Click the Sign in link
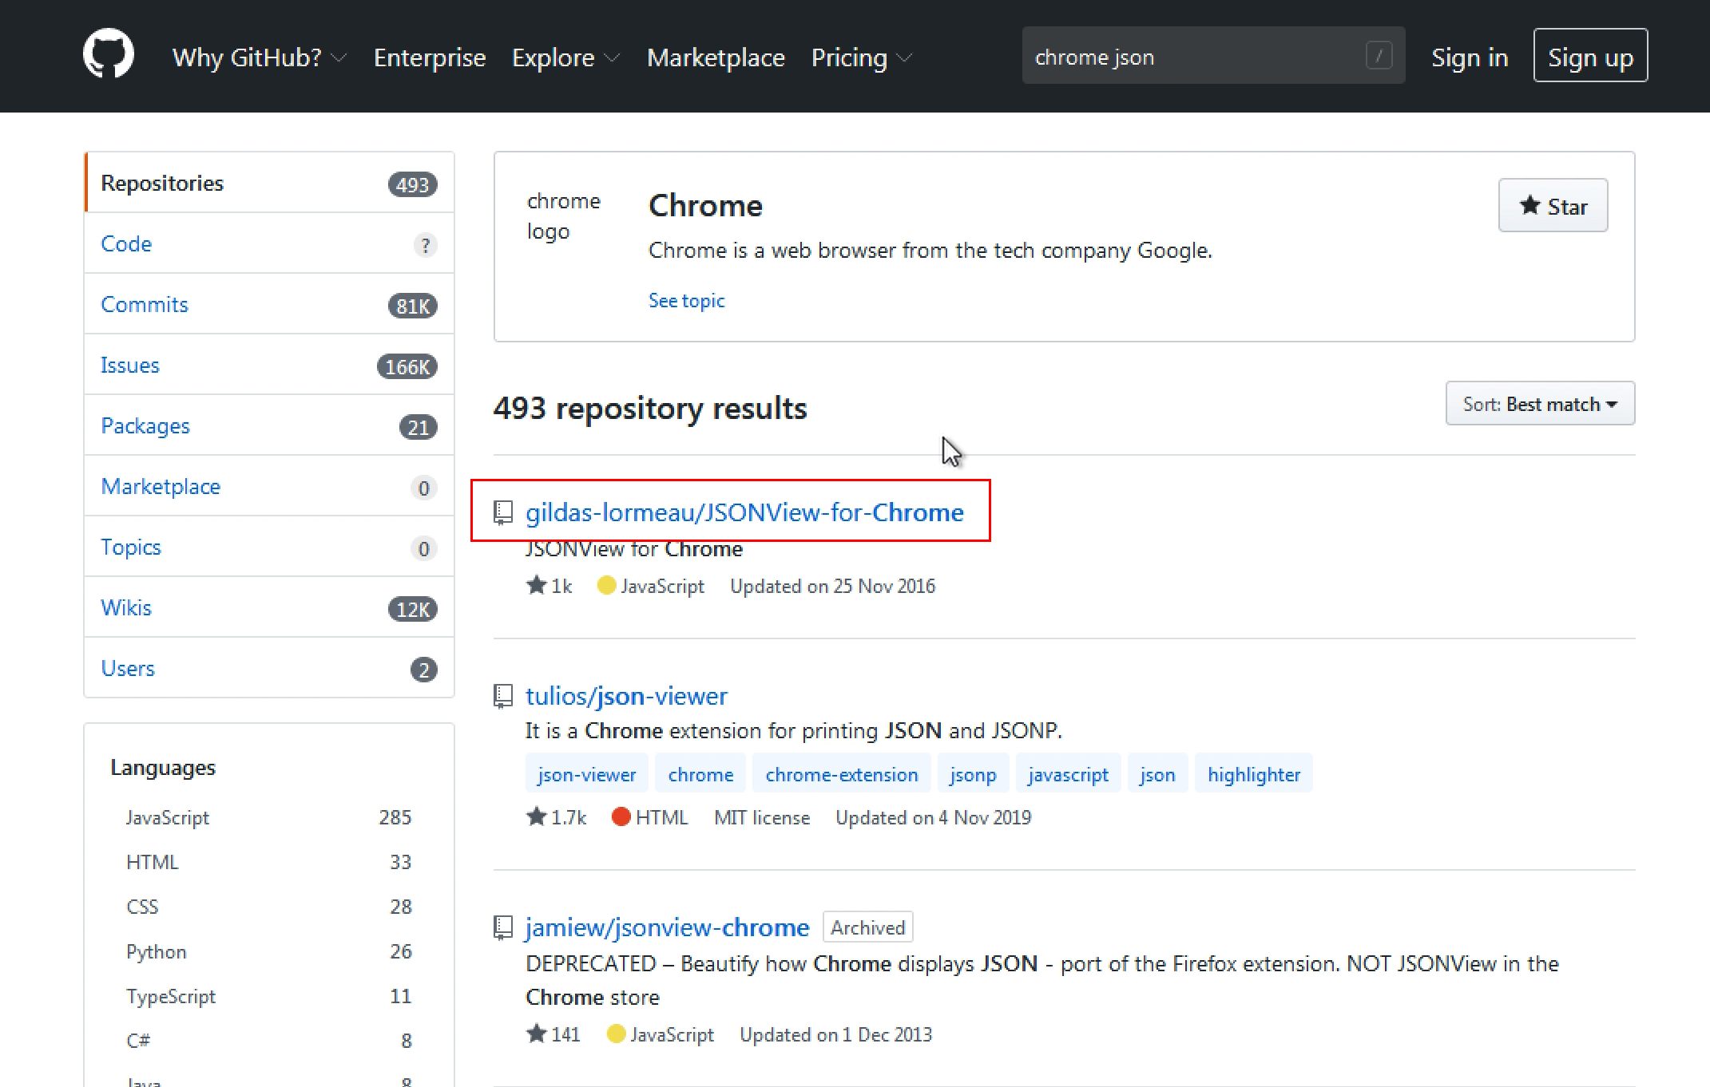Image resolution: width=1710 pixels, height=1087 pixels. point(1470,57)
